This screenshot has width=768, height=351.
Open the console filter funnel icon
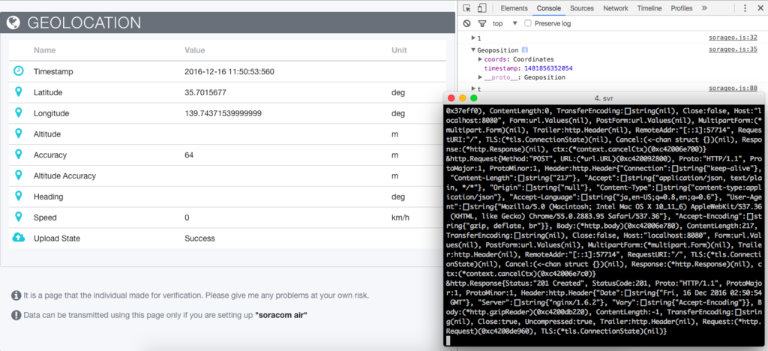(482, 23)
